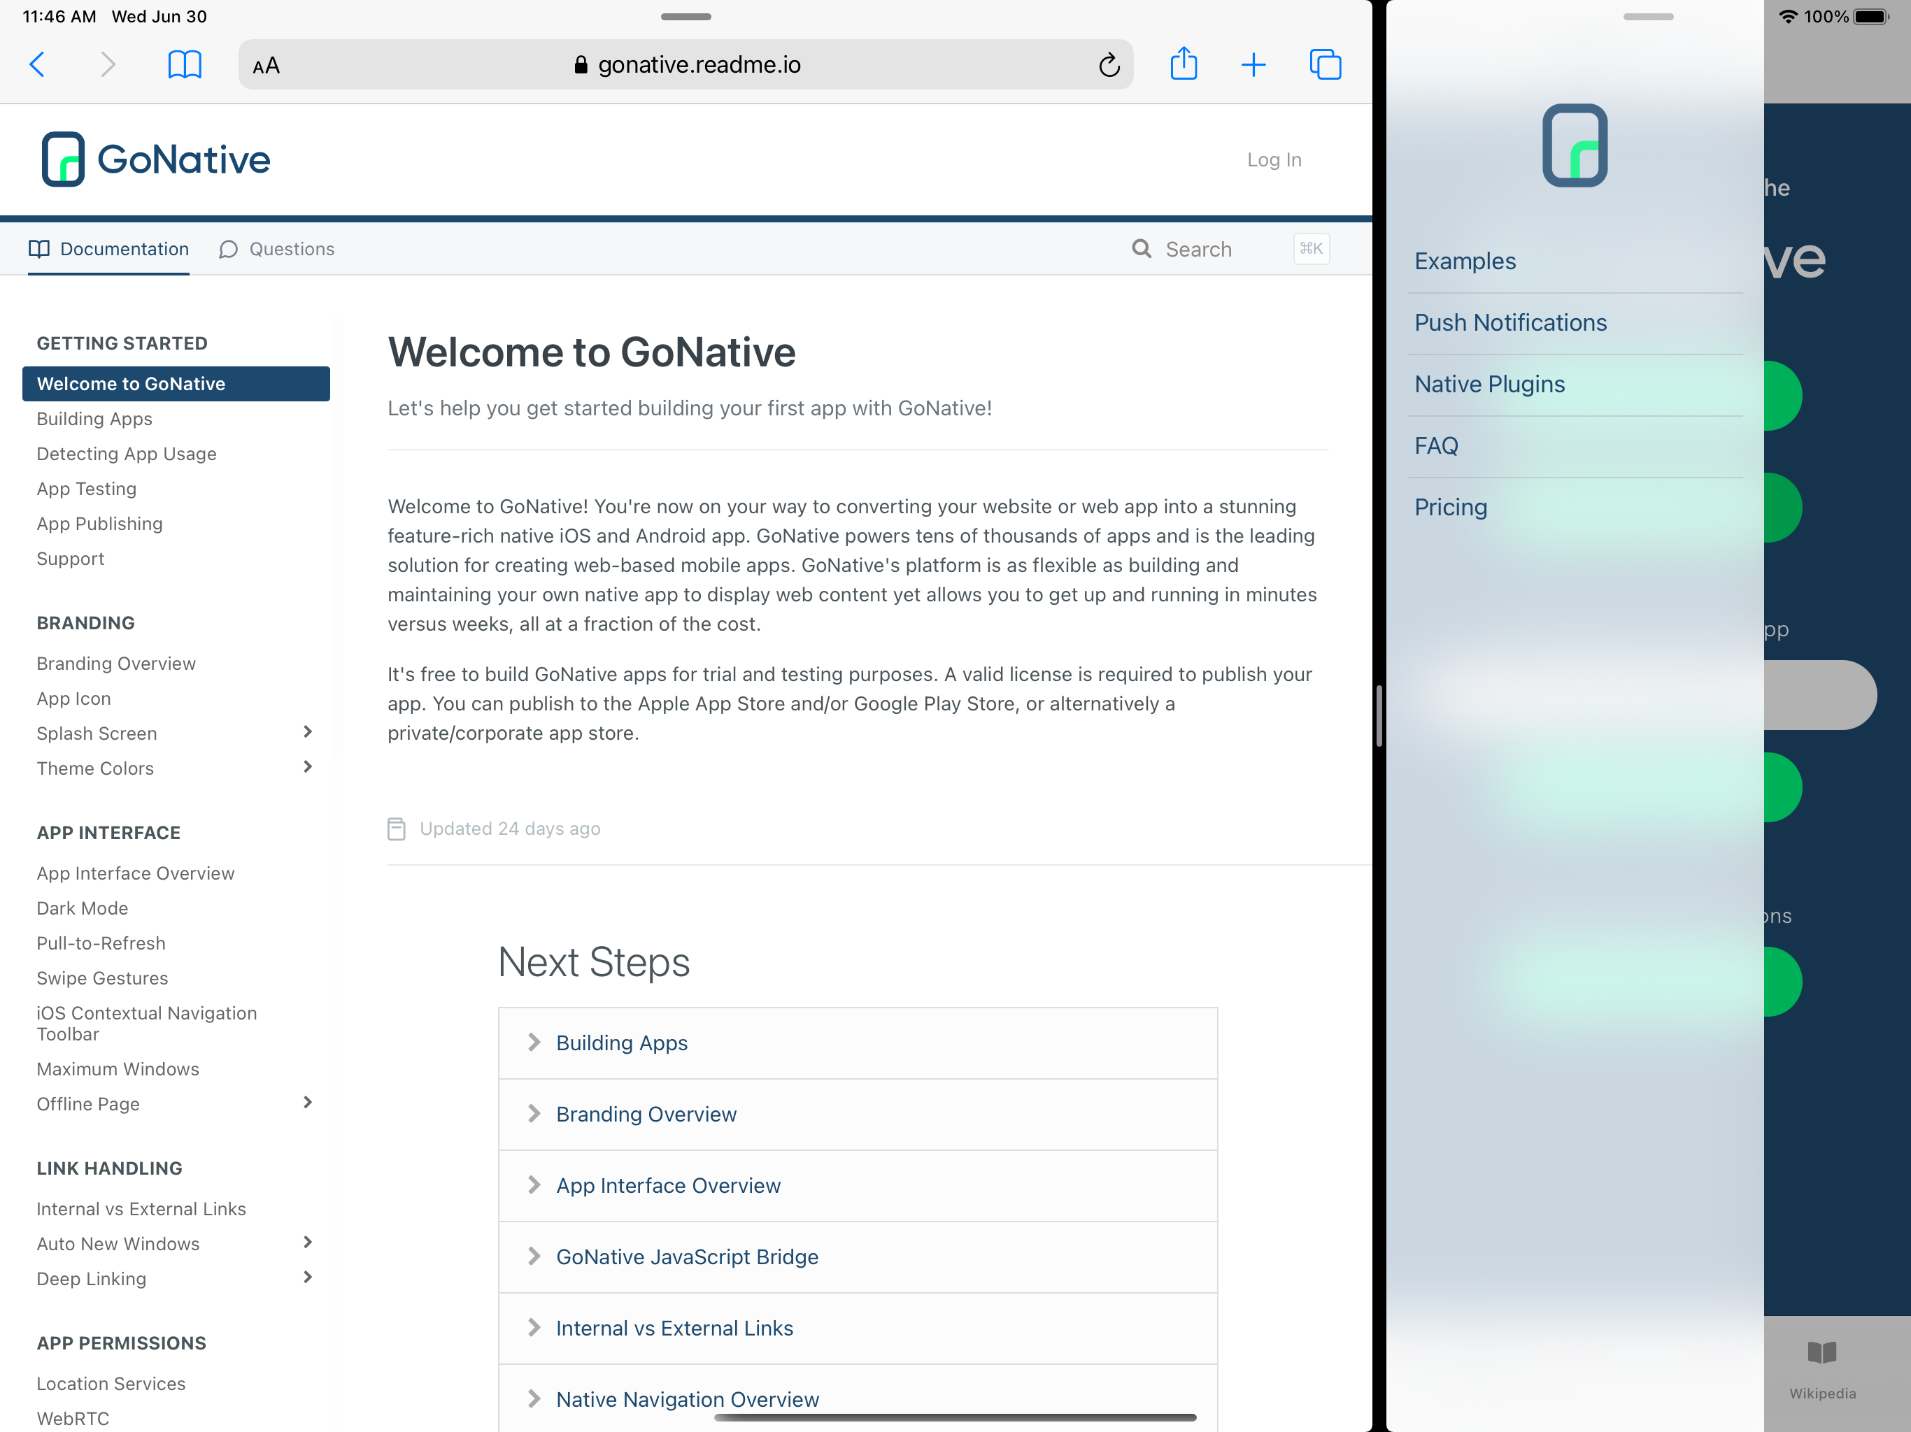Select Pricing in slide-over menu
This screenshot has width=1911, height=1432.
1574,508
